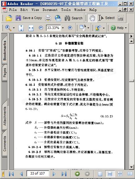Select the Hand tool
This screenshot has height=179, width=135.
(92, 18)
